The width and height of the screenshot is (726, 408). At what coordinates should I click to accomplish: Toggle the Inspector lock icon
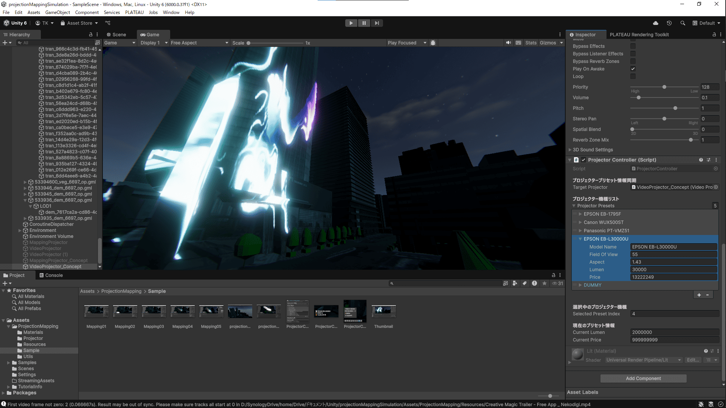(x=714, y=34)
